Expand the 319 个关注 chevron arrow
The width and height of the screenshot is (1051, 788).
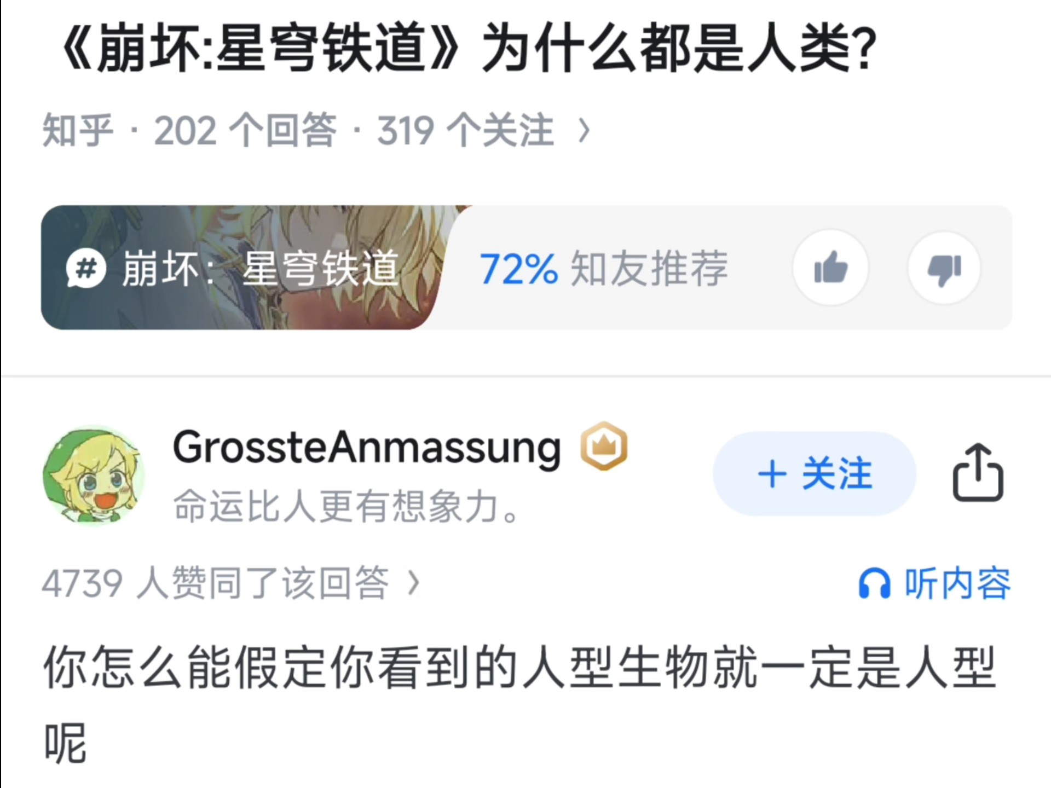click(x=585, y=131)
